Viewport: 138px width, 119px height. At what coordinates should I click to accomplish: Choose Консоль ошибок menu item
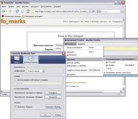[x=84, y=63]
